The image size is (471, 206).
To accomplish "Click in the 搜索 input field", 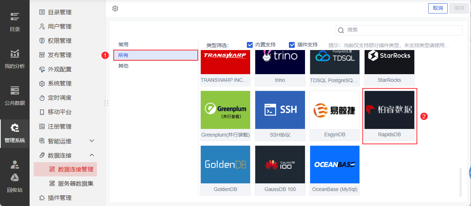I will [x=399, y=30].
